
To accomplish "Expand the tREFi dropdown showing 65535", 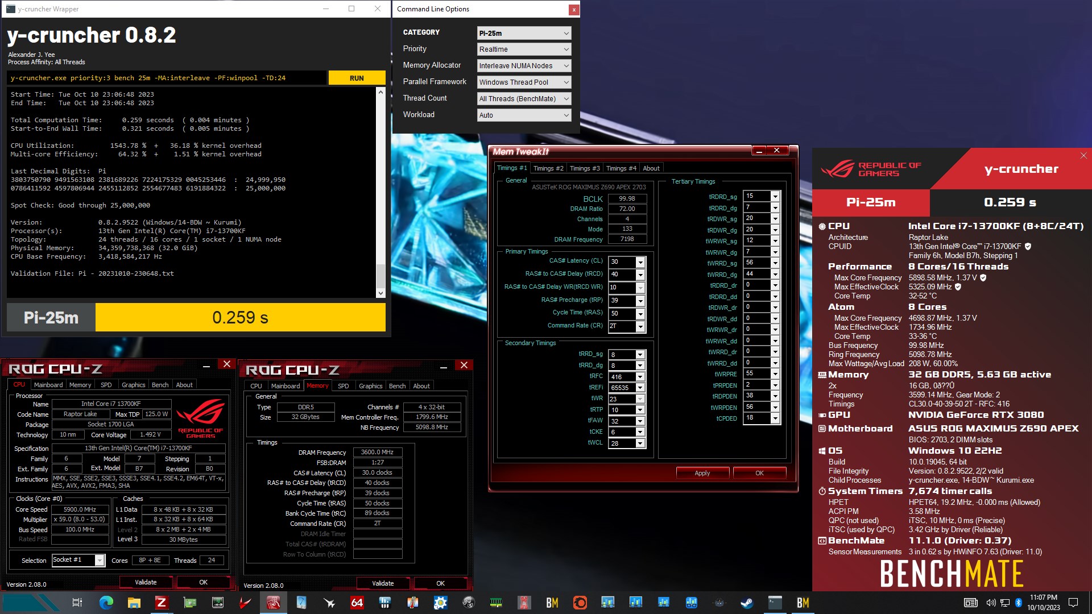I will point(640,388).
